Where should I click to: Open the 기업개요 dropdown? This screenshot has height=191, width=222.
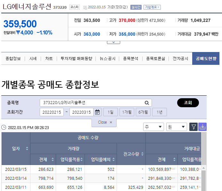pos(152,7)
